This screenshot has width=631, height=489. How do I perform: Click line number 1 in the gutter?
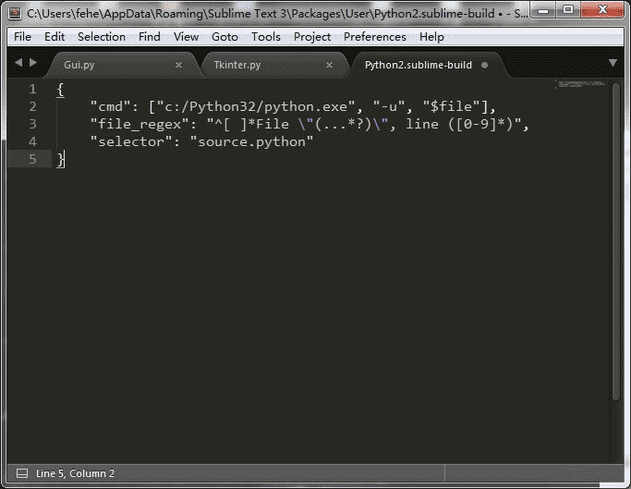pyautogui.click(x=32, y=89)
